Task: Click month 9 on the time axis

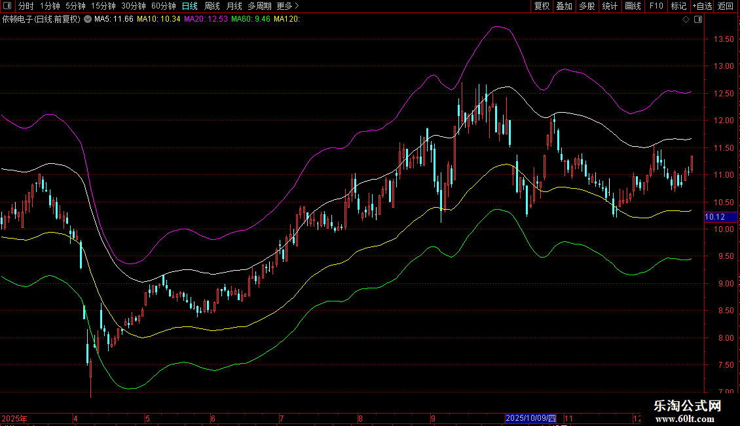Action: [x=433, y=418]
